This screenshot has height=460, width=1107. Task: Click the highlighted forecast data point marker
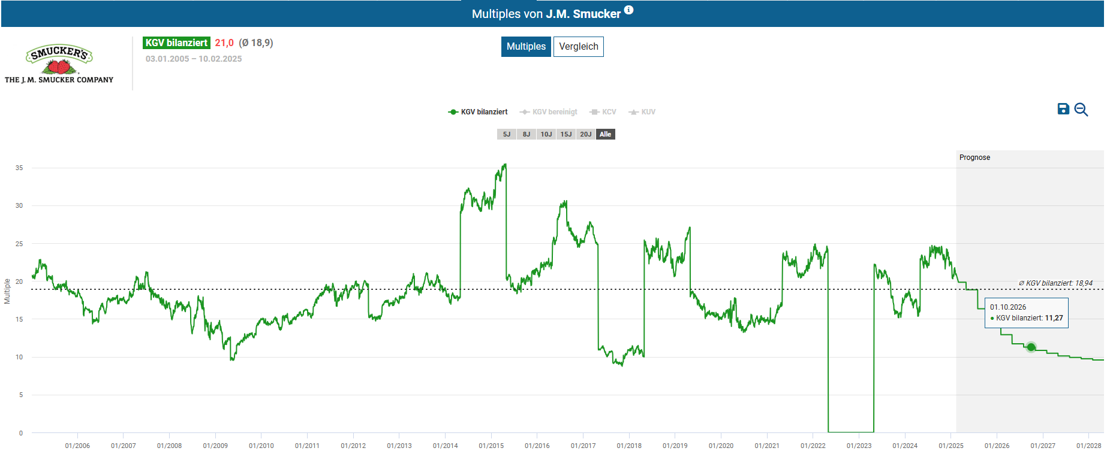[1031, 347]
